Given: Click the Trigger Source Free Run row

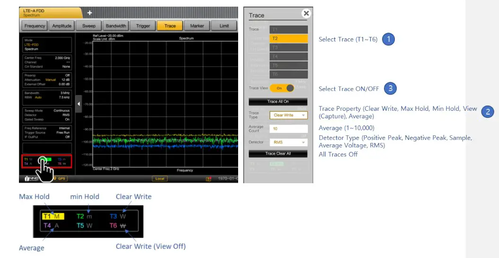Looking at the screenshot, I should pyautogui.click(x=47, y=133).
